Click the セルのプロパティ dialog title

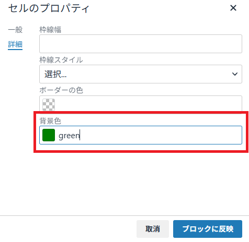[49, 8]
